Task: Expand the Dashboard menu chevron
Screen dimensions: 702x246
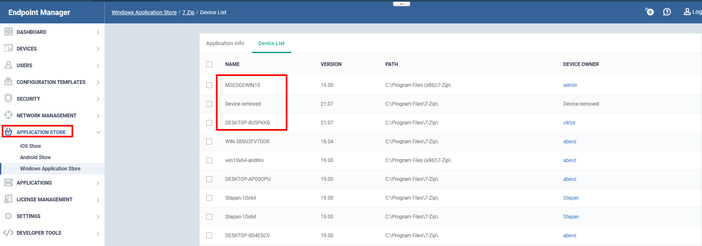Action: [x=98, y=32]
